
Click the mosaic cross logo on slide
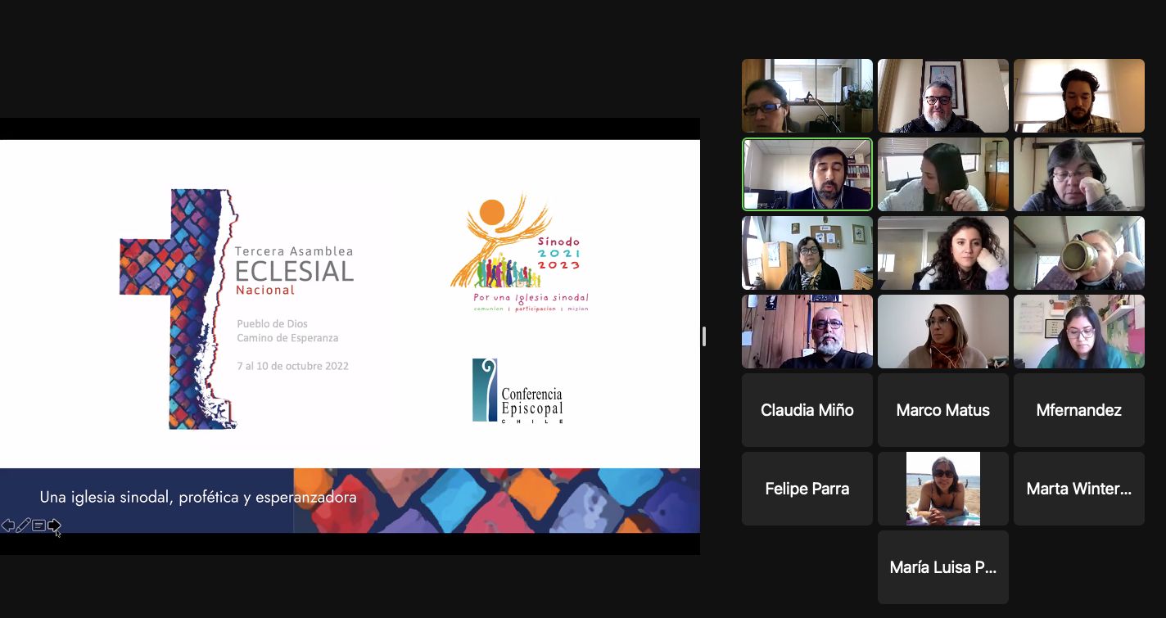click(x=179, y=309)
